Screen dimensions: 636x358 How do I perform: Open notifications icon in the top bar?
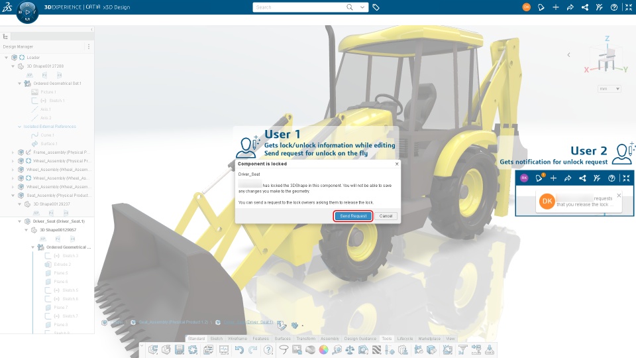pyautogui.click(x=541, y=7)
